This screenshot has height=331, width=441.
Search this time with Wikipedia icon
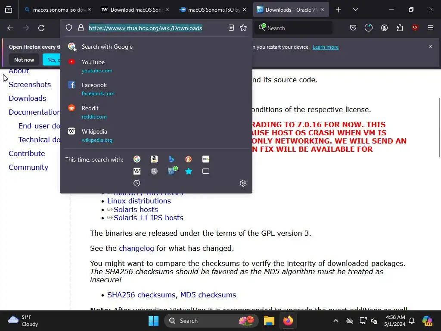pos(137,171)
